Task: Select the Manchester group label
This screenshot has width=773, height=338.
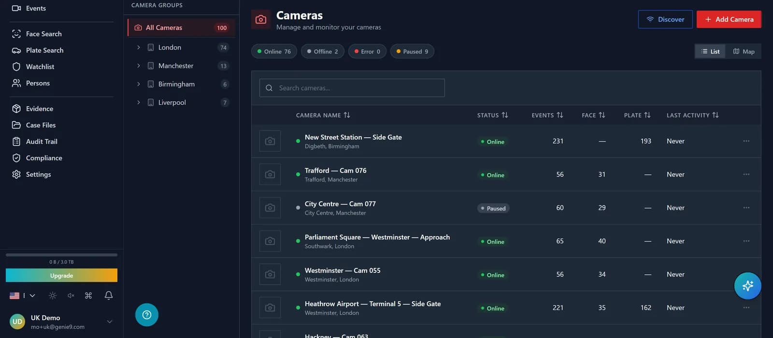Action: point(176,66)
